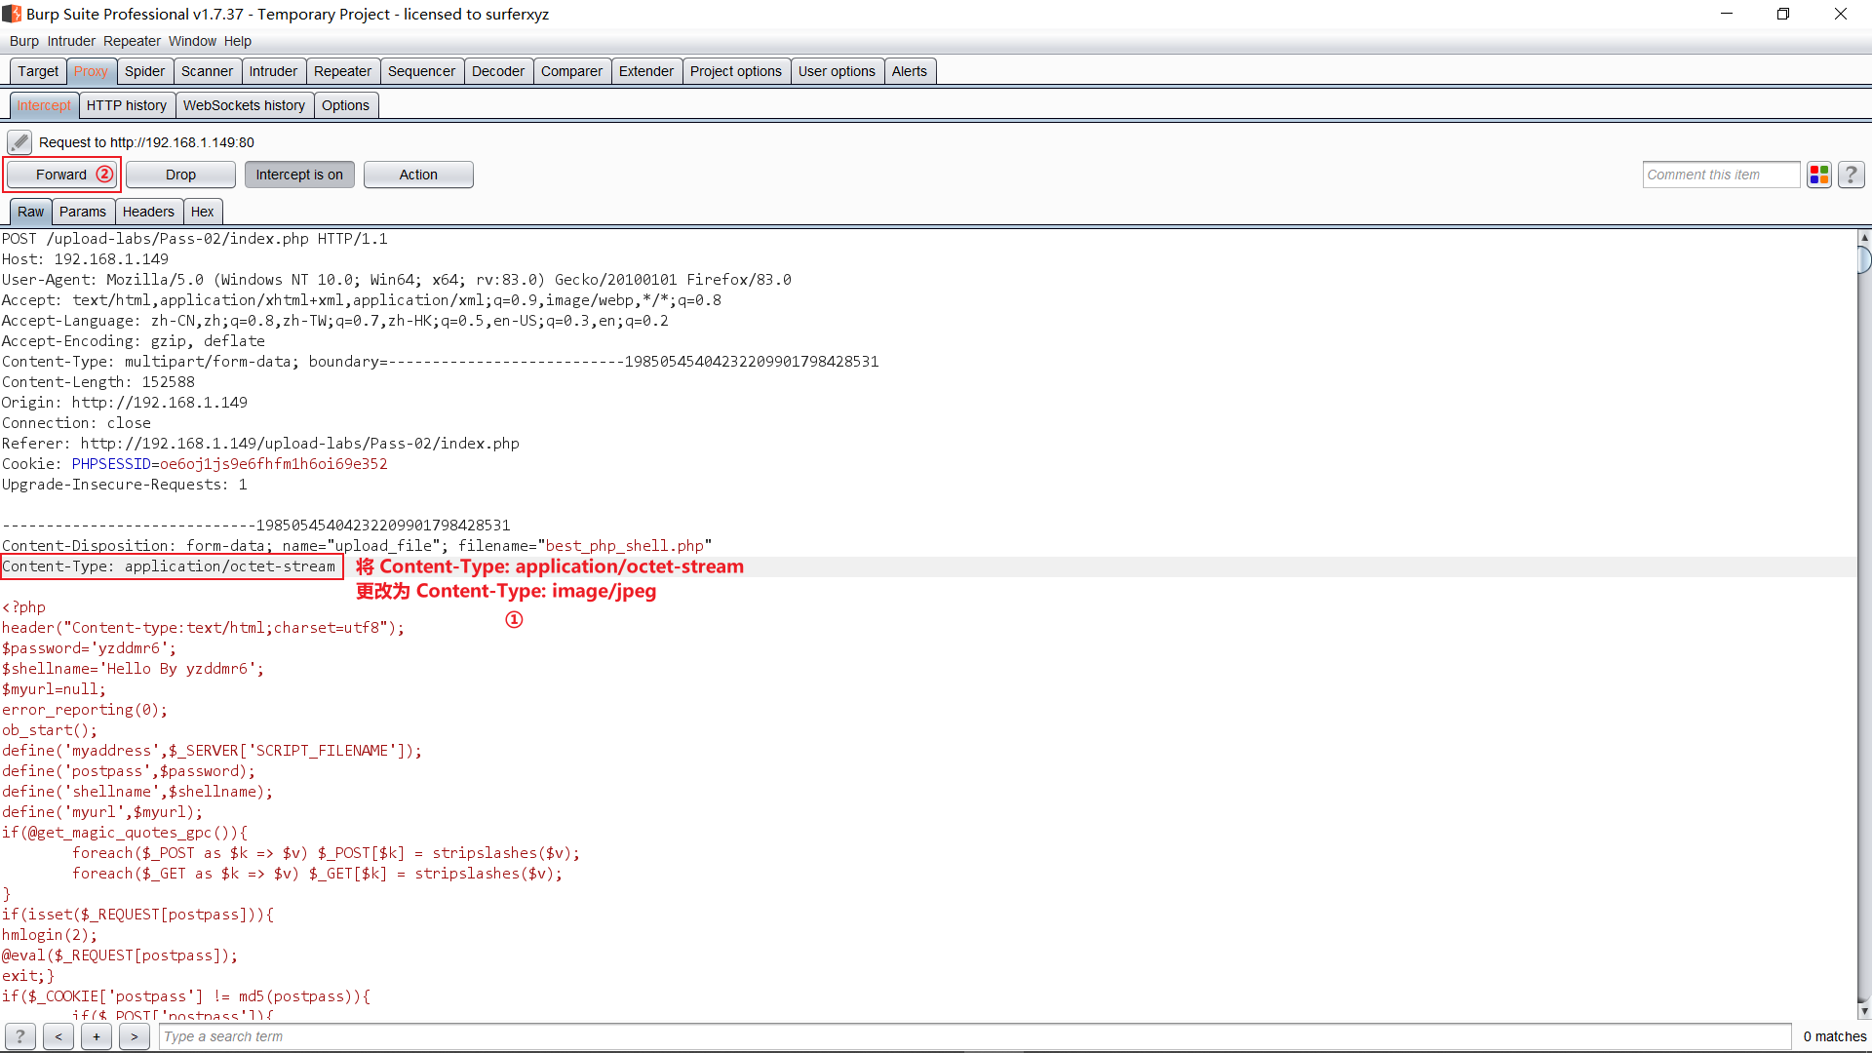
Task: Switch to the Comparer tab
Action: pyautogui.click(x=571, y=71)
